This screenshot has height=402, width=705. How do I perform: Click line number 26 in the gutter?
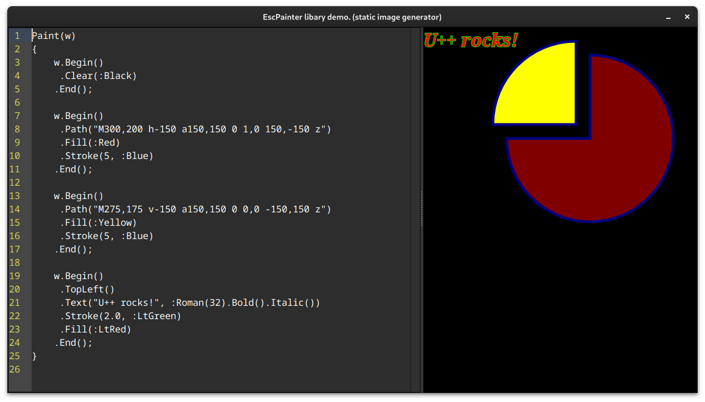pyautogui.click(x=14, y=369)
